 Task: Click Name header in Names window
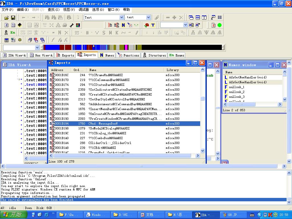point(253,72)
